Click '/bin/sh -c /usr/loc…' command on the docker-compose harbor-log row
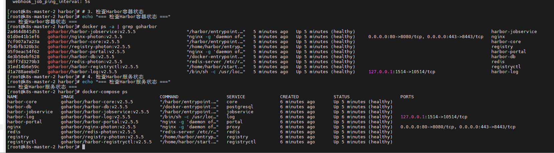The image size is (554, 153). (x=189, y=117)
